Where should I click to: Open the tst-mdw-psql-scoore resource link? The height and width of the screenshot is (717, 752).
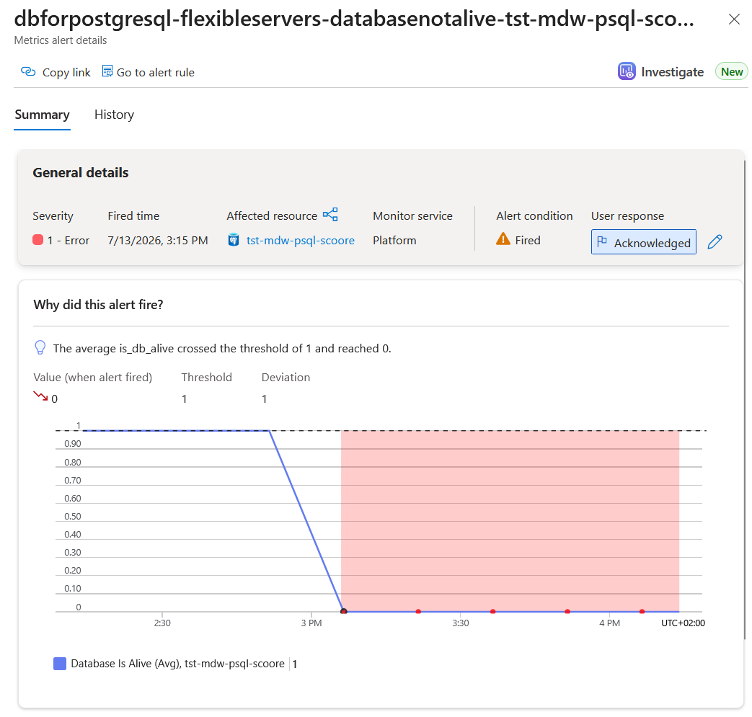[x=300, y=240]
